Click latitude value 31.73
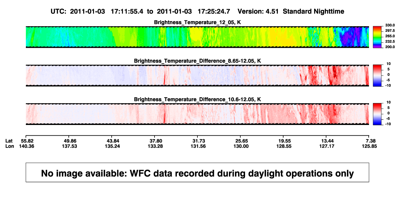The height and width of the screenshot is (210, 410). click(199, 140)
